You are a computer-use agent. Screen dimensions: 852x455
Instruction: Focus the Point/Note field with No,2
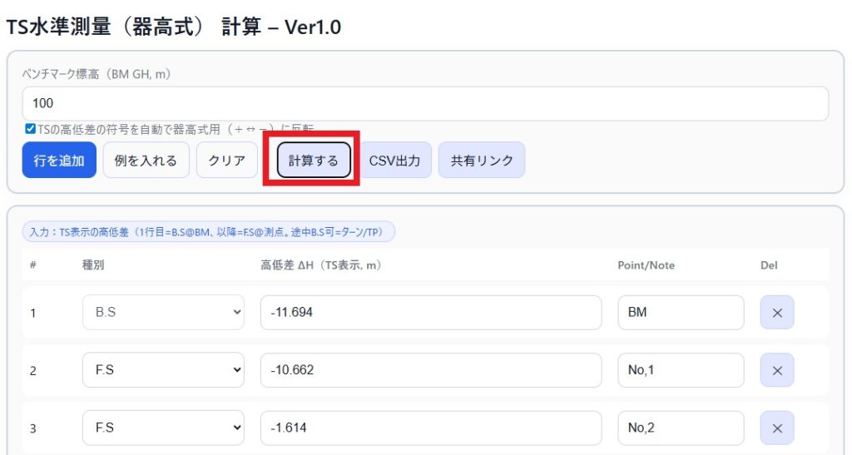(x=680, y=428)
